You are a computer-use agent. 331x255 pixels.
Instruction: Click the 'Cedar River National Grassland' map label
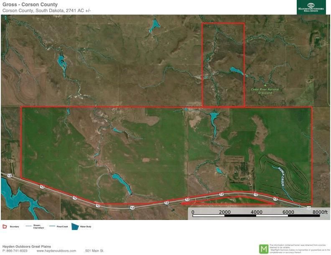tap(265, 91)
